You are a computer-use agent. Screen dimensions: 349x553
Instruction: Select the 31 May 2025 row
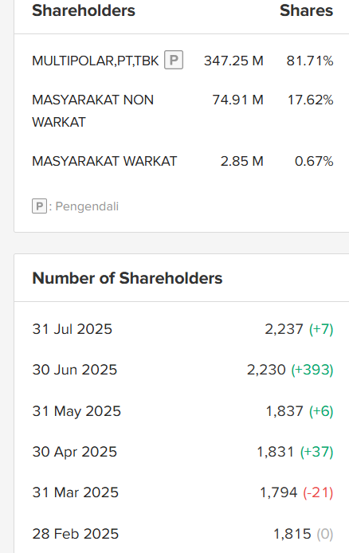(x=182, y=411)
